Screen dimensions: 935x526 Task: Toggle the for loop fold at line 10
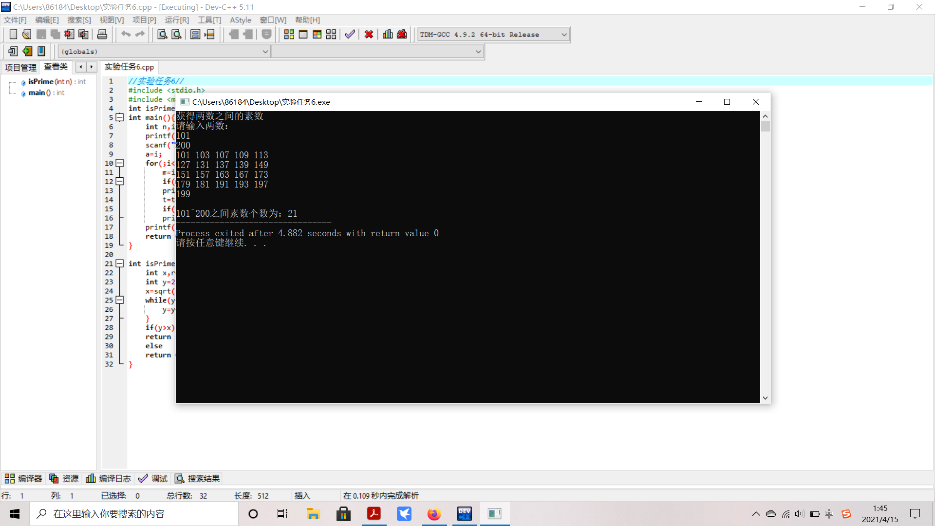(x=120, y=163)
